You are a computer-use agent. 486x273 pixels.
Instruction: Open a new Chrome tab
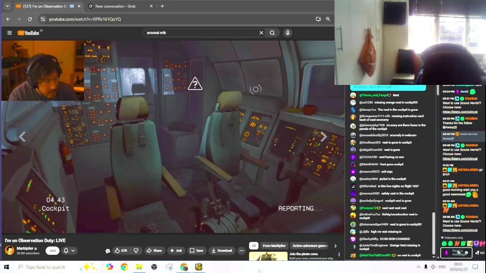[162, 6]
